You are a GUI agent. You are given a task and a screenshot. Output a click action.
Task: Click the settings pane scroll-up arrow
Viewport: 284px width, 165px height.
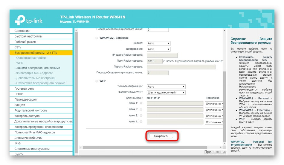coord(225,30)
